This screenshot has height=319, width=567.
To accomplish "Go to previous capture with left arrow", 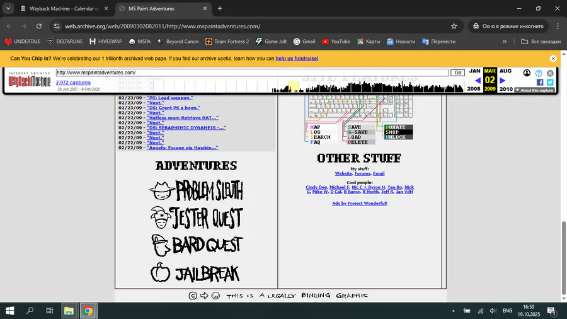I will tap(478, 80).
